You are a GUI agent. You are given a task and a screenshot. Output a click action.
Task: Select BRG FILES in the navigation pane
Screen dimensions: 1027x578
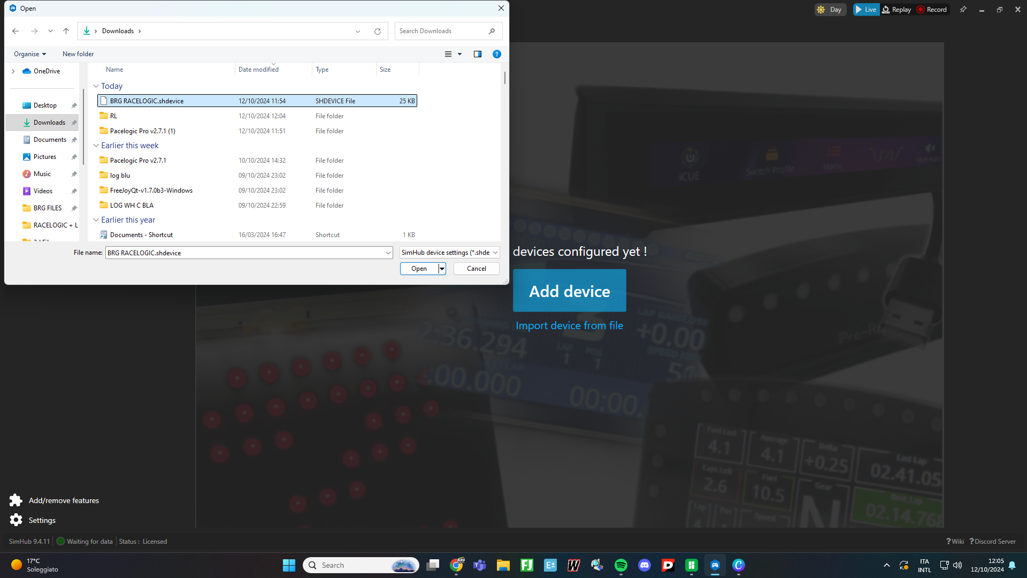point(48,208)
